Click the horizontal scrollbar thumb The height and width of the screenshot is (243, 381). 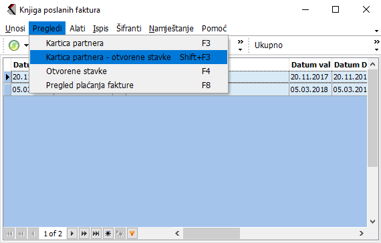[x=211, y=234]
